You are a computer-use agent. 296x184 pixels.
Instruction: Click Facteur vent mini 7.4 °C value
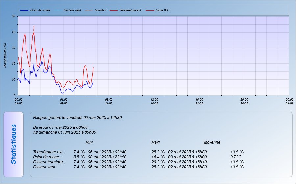pyautogui.click(x=100, y=167)
